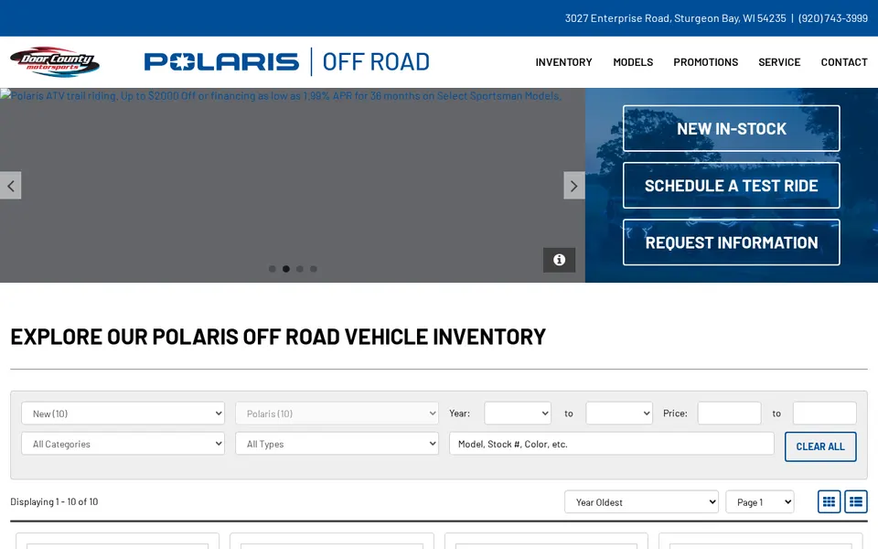
Task: Select the fourth carousel dot
Action: click(314, 269)
